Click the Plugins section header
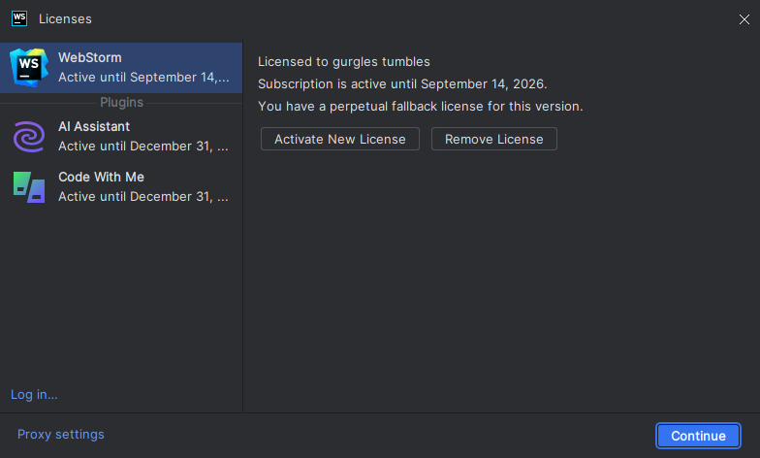The height and width of the screenshot is (458, 760). (121, 102)
